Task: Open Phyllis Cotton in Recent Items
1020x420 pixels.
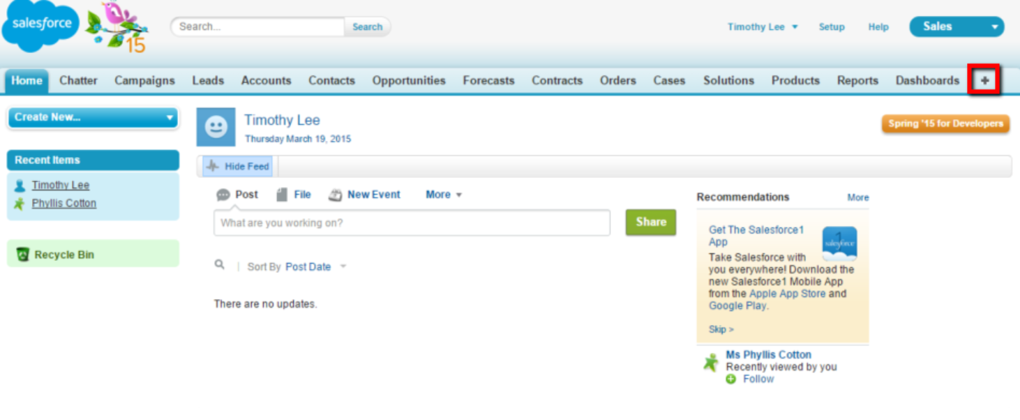Action: point(64,204)
